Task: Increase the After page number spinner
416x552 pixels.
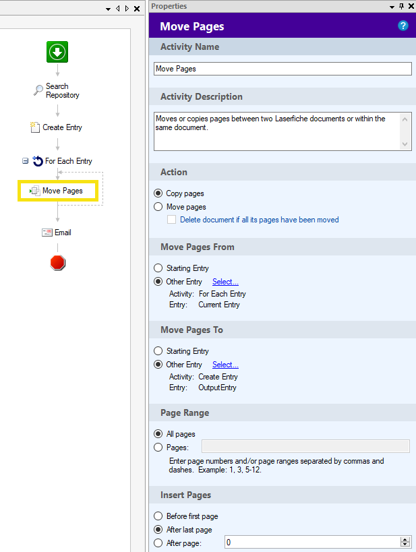Action: [x=405, y=540]
